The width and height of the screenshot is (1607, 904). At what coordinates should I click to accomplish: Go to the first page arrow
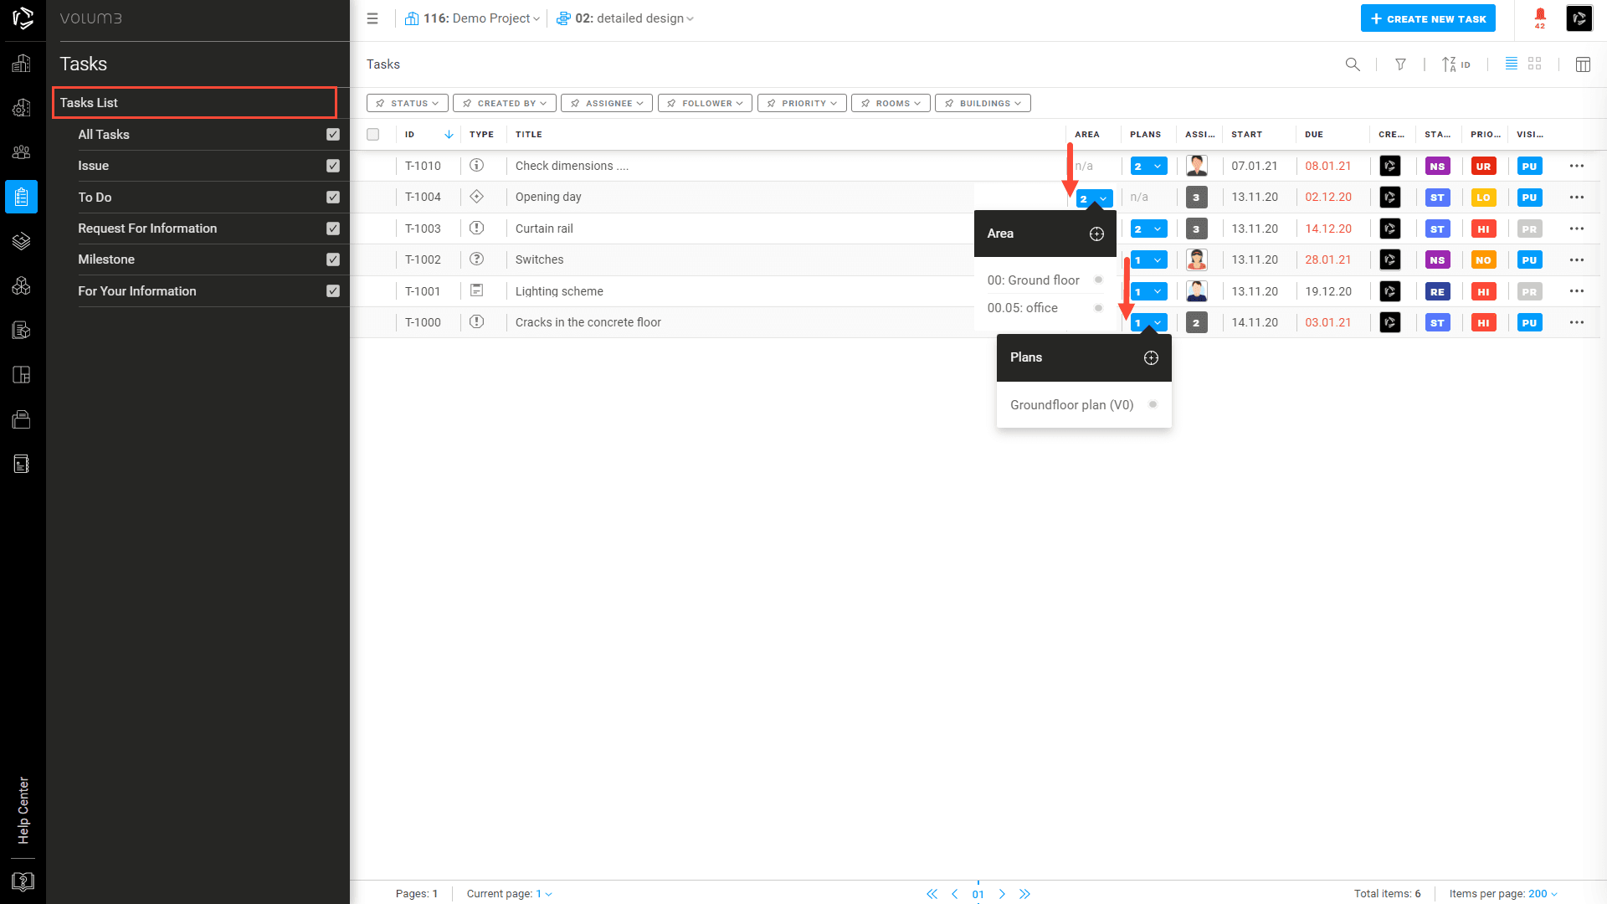pos(932,894)
